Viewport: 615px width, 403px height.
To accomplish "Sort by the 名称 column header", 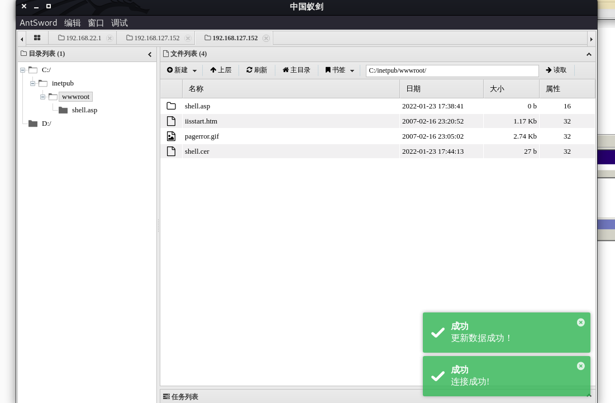I will tap(291, 89).
